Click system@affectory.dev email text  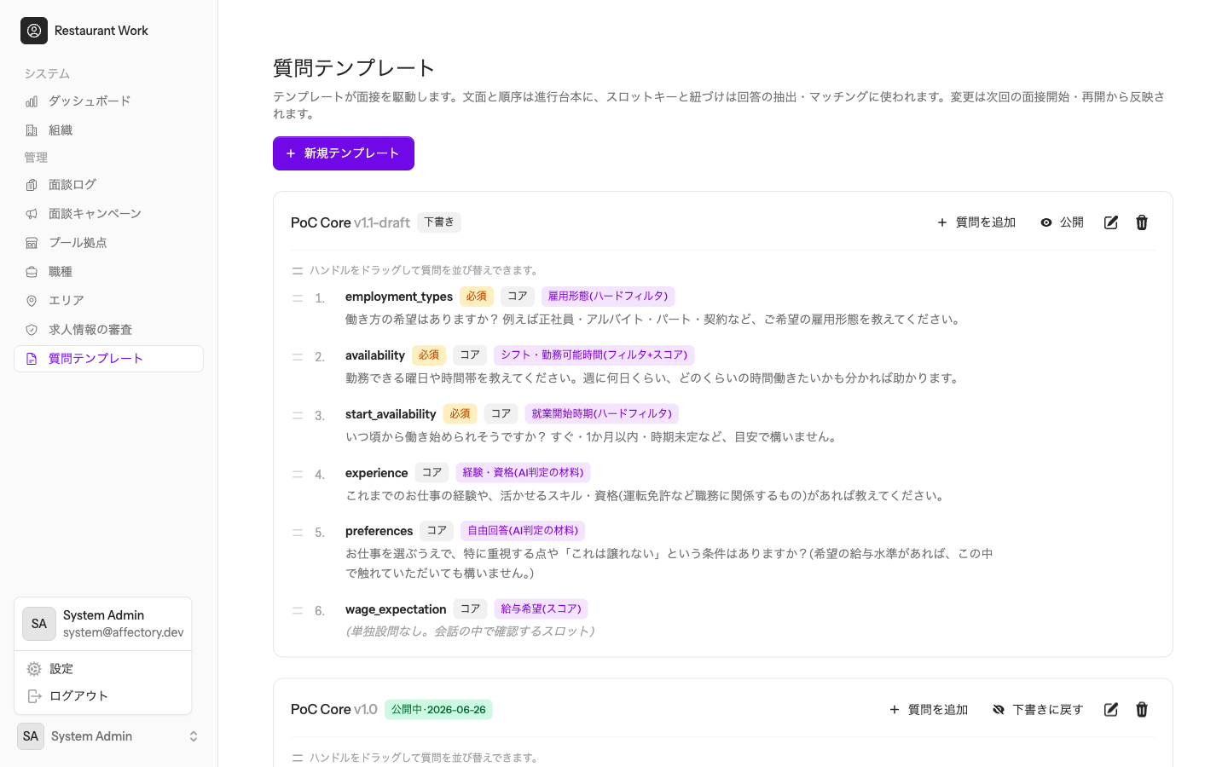[x=124, y=632]
